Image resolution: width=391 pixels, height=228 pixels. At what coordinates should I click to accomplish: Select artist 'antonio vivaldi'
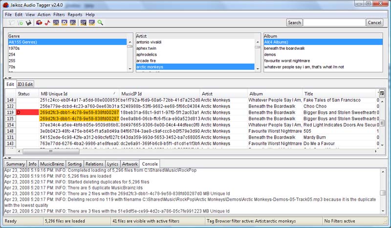click(x=195, y=42)
